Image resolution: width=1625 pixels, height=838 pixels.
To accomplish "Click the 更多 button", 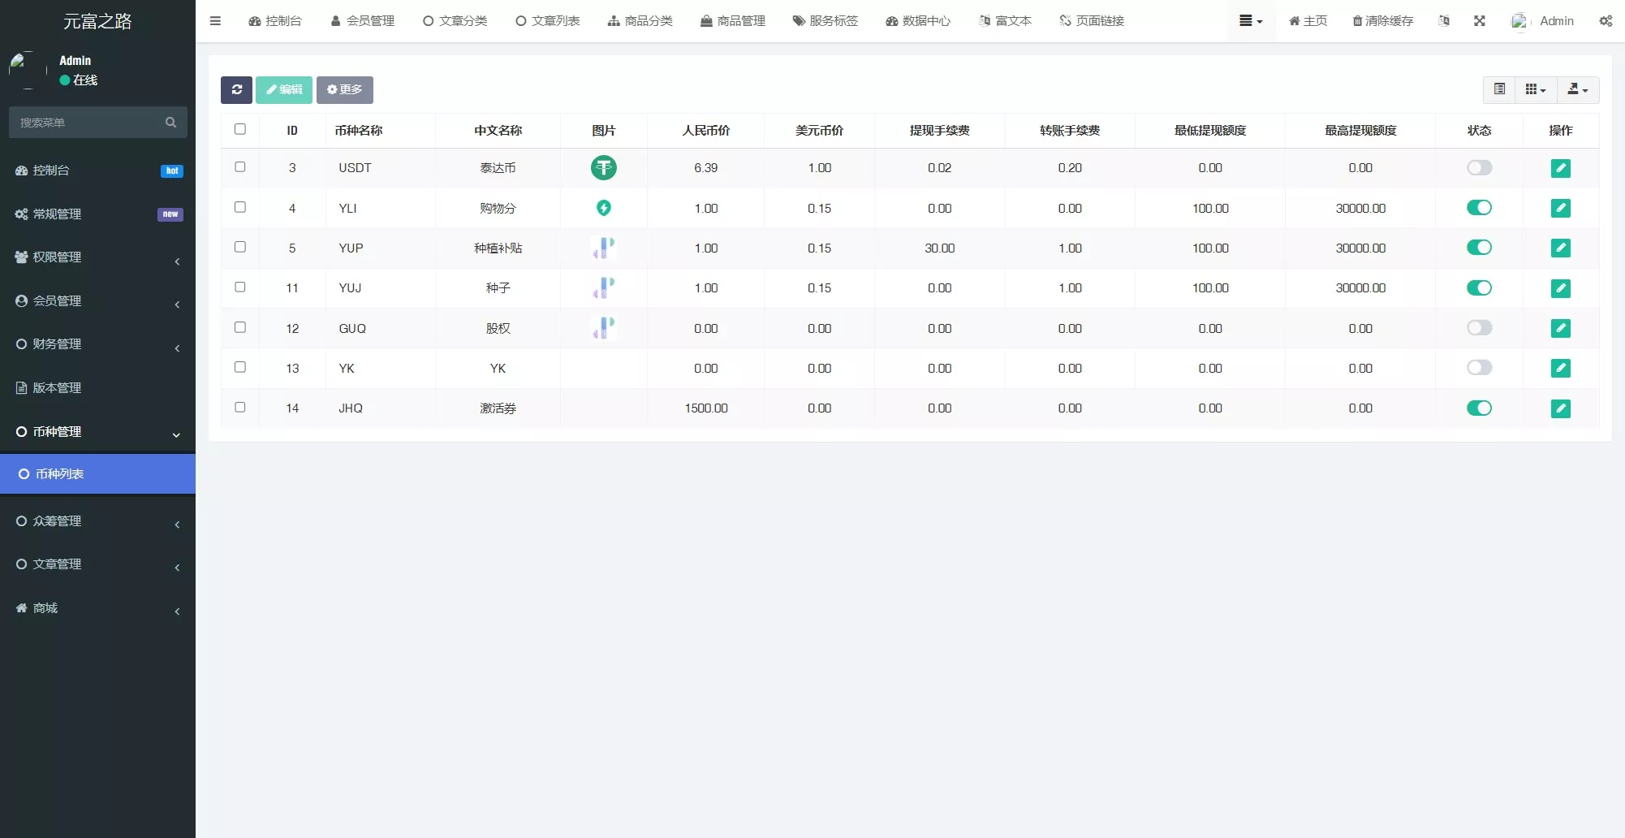I will pyautogui.click(x=344, y=89).
